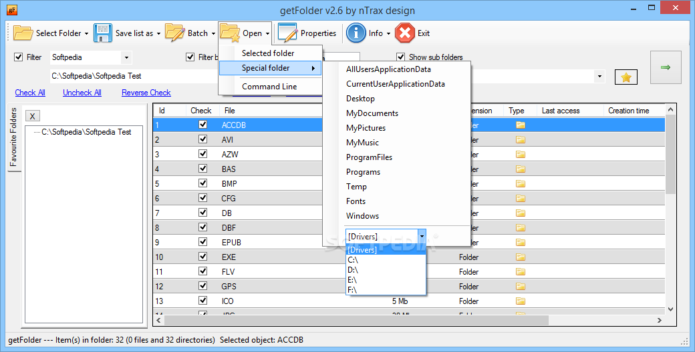
Task: Click the Reverse Check link
Action: click(x=146, y=93)
